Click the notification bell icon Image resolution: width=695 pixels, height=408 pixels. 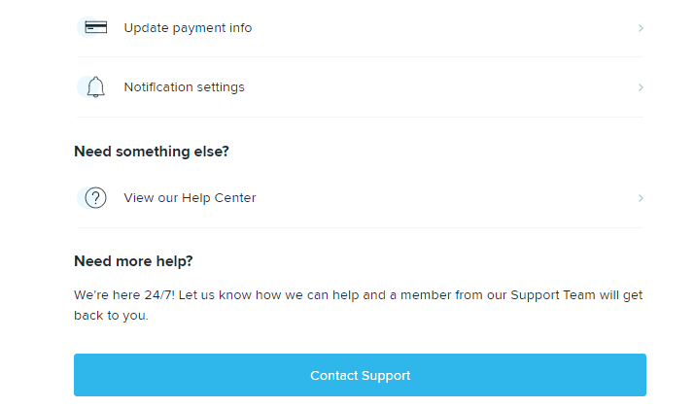click(x=95, y=86)
